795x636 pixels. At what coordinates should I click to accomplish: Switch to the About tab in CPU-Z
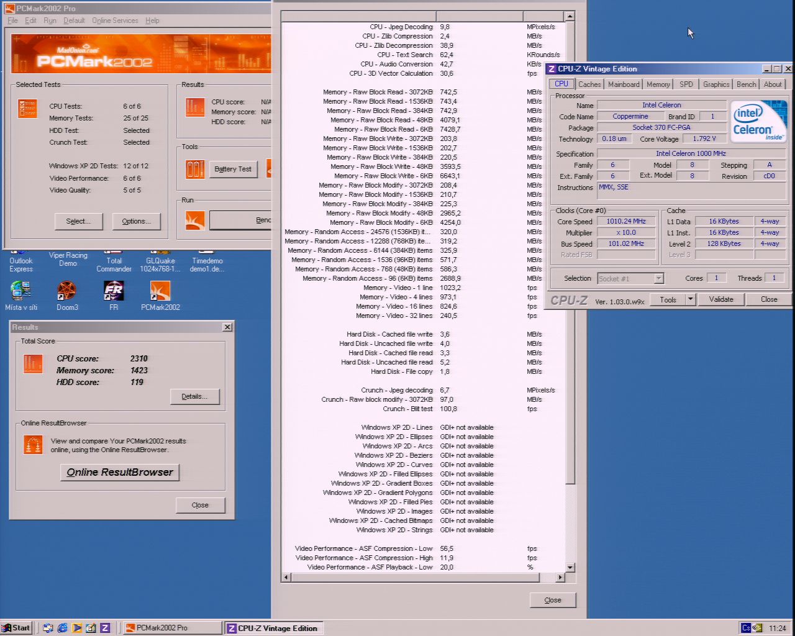(x=773, y=84)
